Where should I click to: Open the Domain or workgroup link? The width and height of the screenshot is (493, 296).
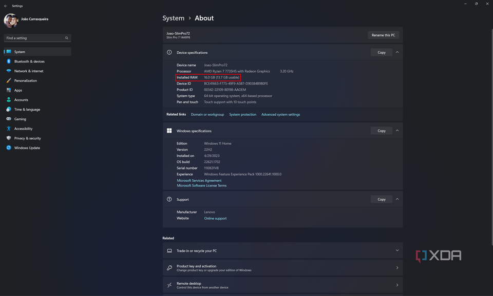207,114
